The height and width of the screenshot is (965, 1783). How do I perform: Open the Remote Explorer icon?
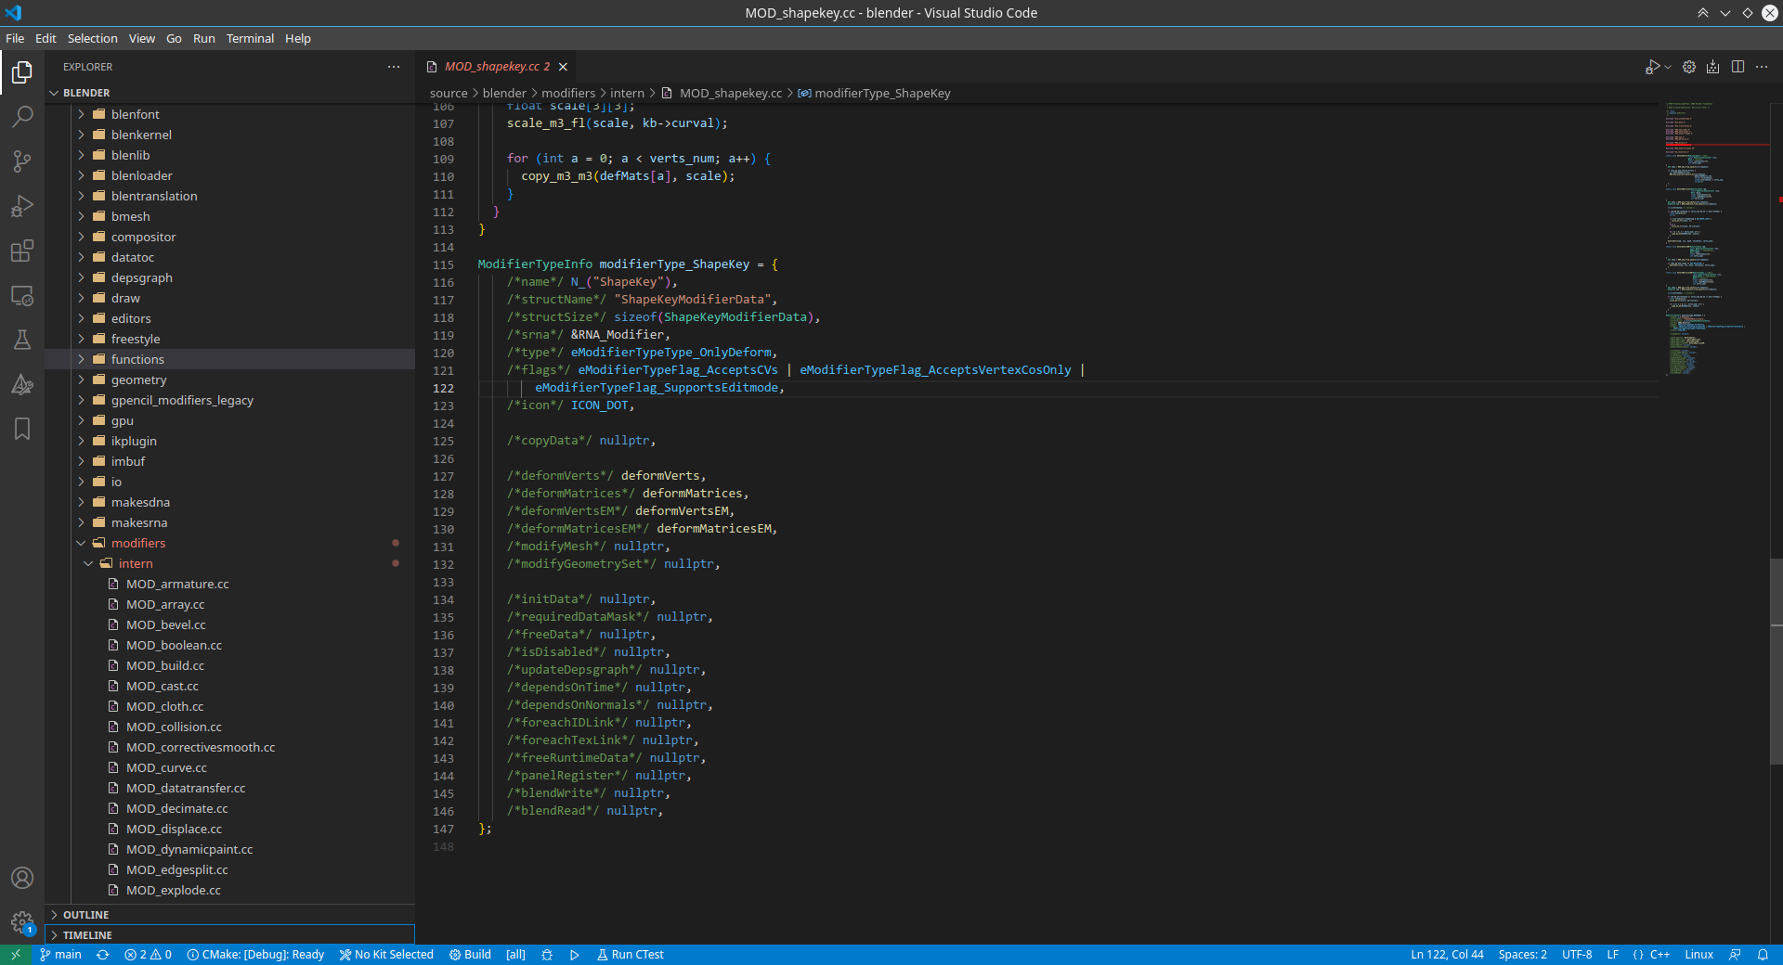[x=22, y=295]
